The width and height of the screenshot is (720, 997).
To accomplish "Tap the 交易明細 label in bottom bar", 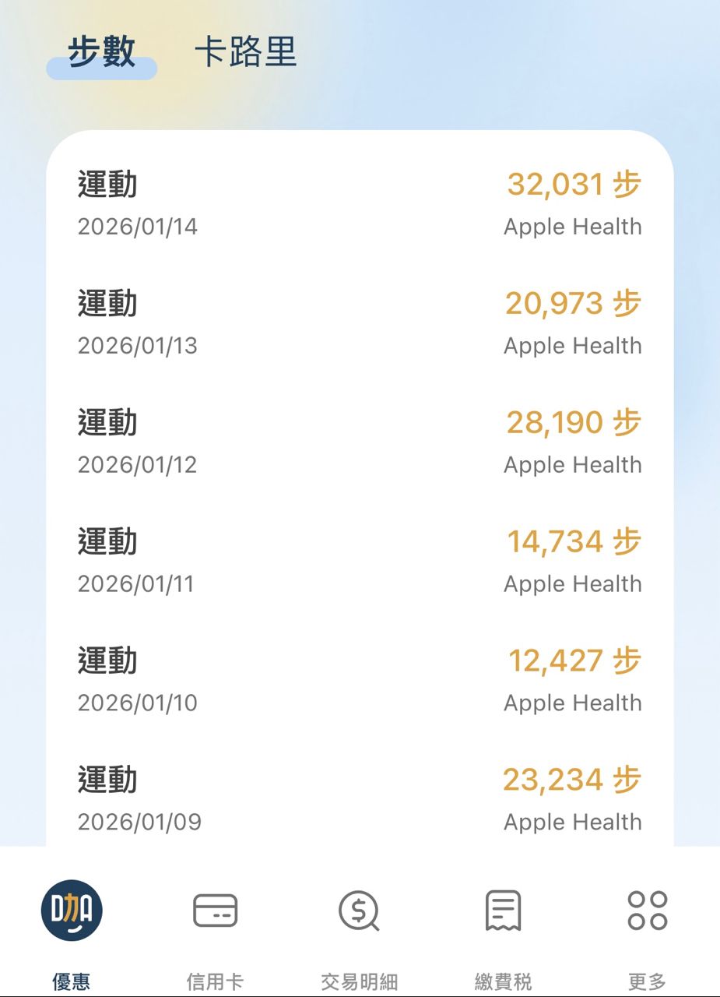I will click(359, 981).
